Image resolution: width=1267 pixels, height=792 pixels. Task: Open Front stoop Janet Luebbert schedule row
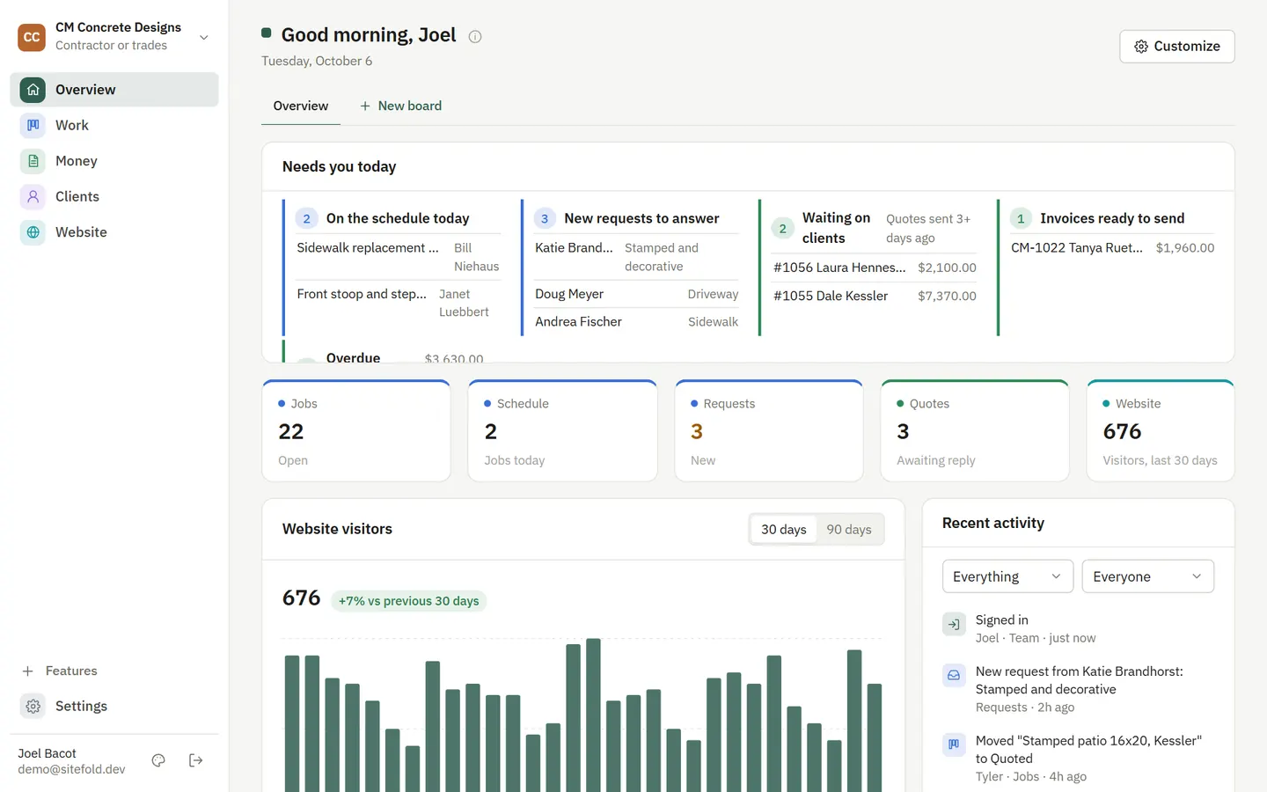click(399, 303)
